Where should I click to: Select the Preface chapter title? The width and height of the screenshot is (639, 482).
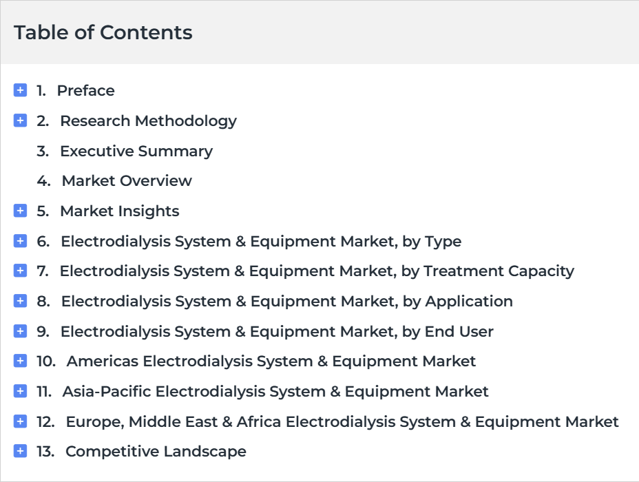tap(86, 90)
